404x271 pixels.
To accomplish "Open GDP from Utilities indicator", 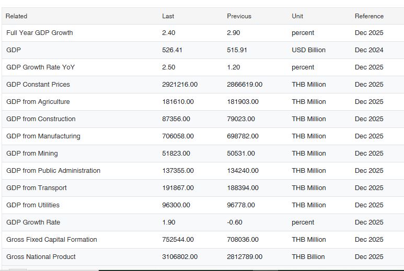I will [33, 205].
